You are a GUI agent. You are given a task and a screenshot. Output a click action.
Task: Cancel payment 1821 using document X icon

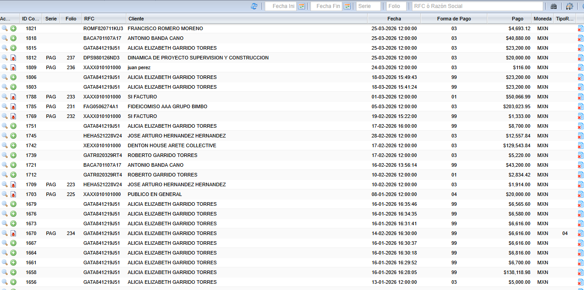(x=580, y=28)
